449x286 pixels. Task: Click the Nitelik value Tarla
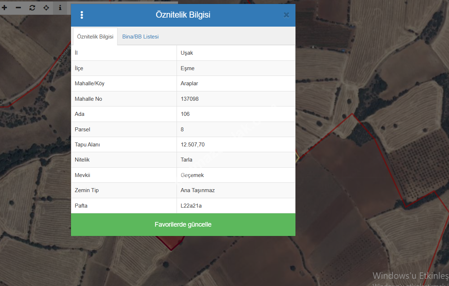click(186, 160)
